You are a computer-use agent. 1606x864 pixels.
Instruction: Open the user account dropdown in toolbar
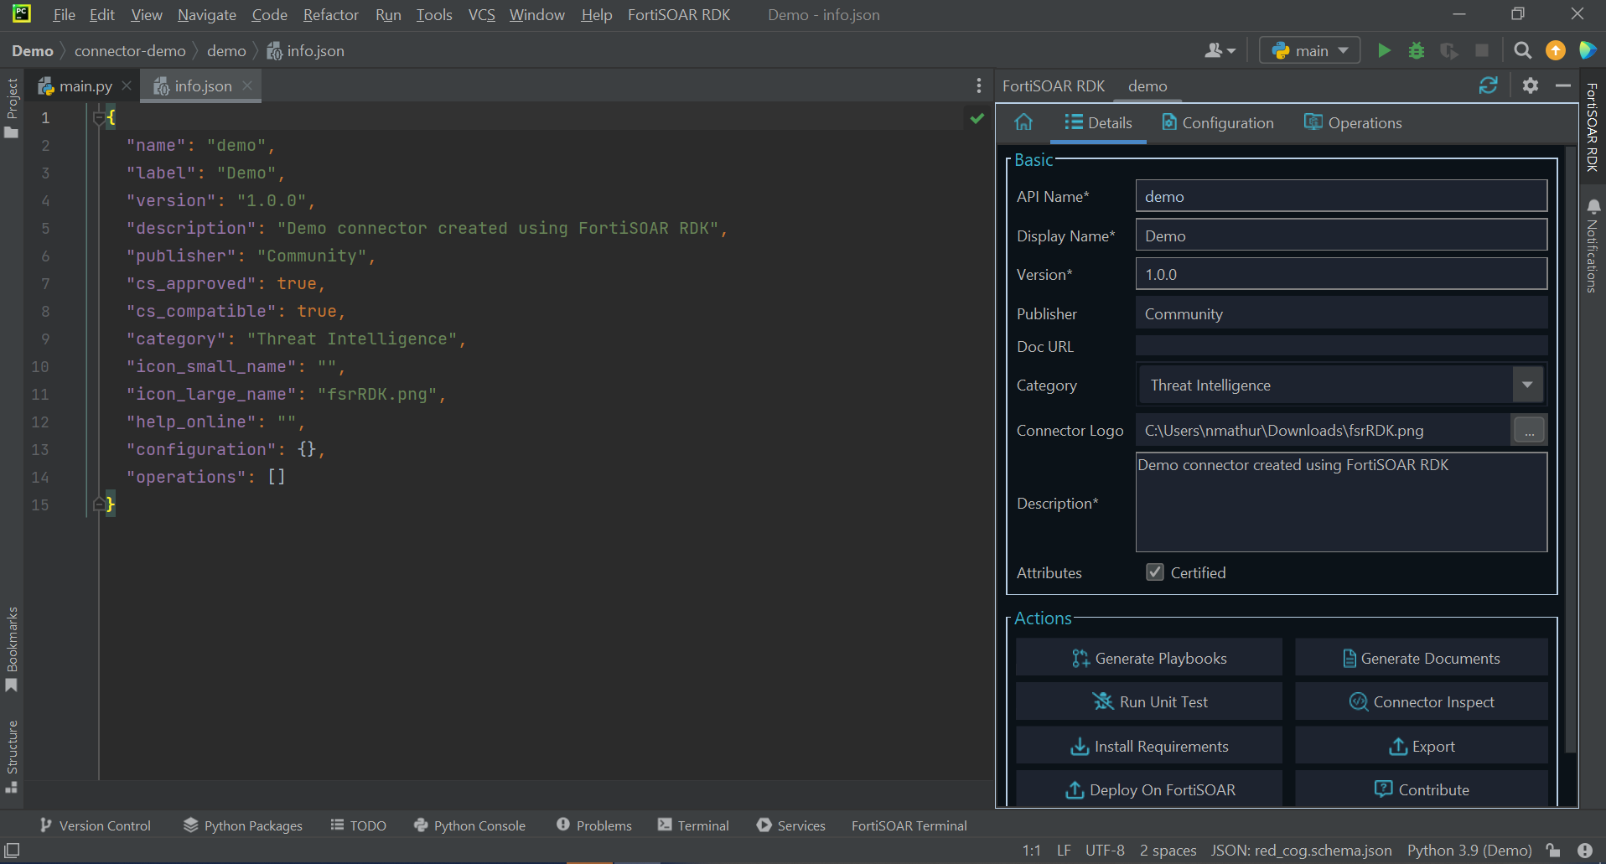pyautogui.click(x=1220, y=51)
